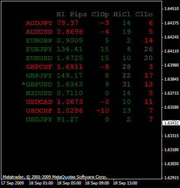Click the AUDUSD HiCl value 19

click(127, 32)
